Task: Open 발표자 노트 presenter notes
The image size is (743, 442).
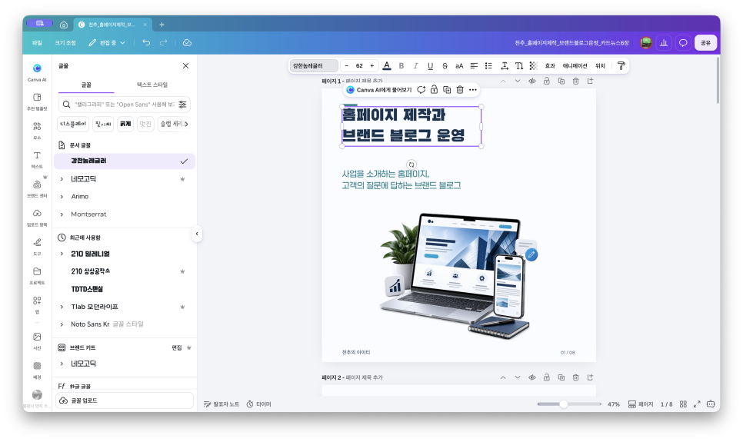Action: coord(222,404)
